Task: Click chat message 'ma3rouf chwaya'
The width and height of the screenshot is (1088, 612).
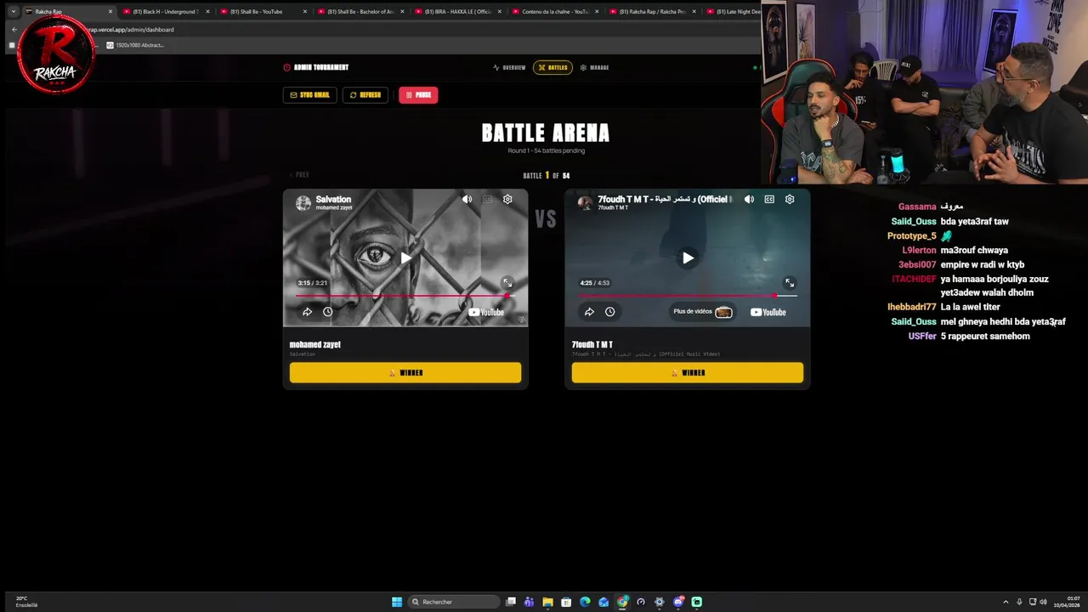Action: click(974, 250)
